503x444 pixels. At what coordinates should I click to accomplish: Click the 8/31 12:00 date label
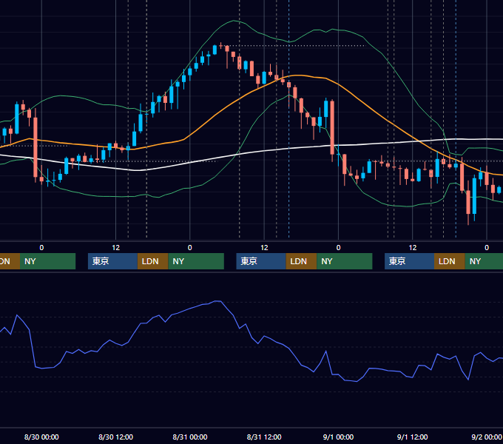264,437
